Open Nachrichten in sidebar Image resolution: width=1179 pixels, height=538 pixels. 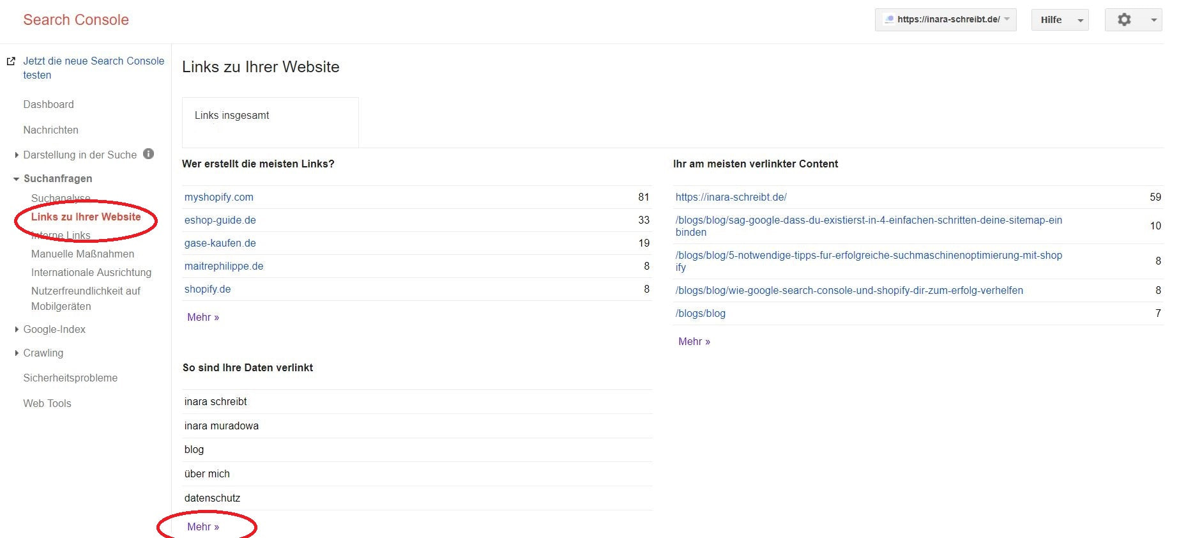51,130
